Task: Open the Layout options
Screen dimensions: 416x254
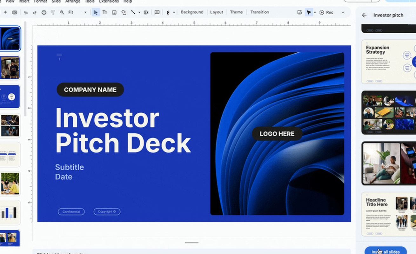Action: point(217,12)
